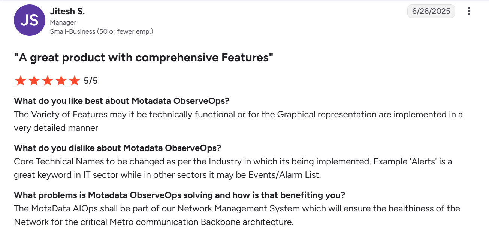Select the 'What do you dislike' heading

tap(118, 148)
